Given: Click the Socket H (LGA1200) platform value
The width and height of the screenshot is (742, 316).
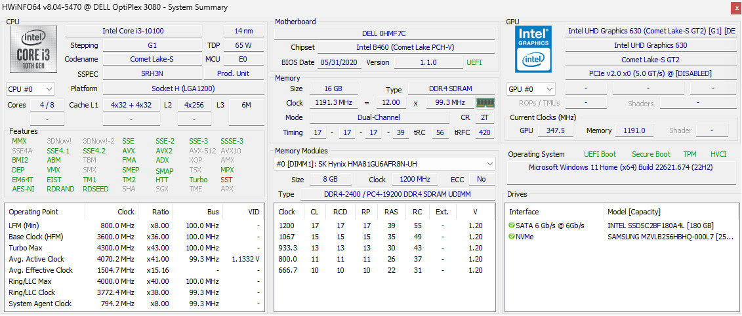Looking at the screenshot, I should (x=183, y=89).
